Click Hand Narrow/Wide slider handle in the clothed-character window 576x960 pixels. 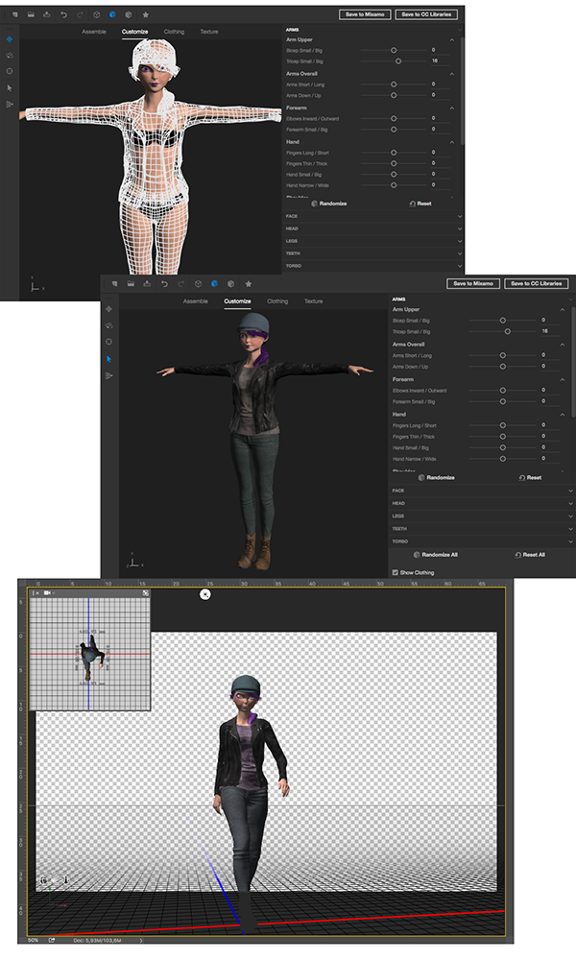[502, 459]
